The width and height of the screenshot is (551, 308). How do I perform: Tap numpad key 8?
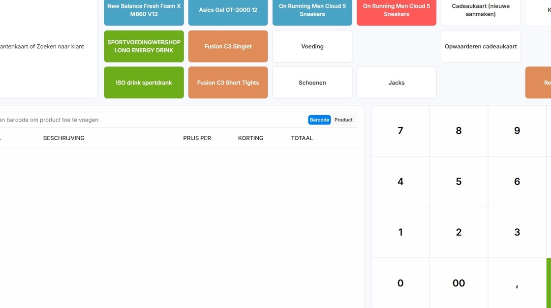pyautogui.click(x=459, y=131)
